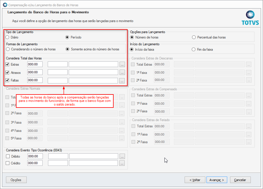The height and width of the screenshot is (189, 263).
Task: Click the TOTVS logo
Action: (250, 18)
